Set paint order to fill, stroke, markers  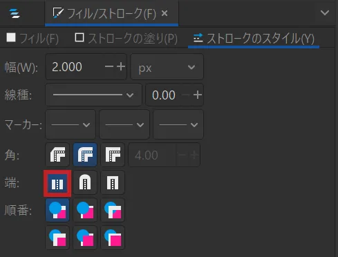click(57, 210)
